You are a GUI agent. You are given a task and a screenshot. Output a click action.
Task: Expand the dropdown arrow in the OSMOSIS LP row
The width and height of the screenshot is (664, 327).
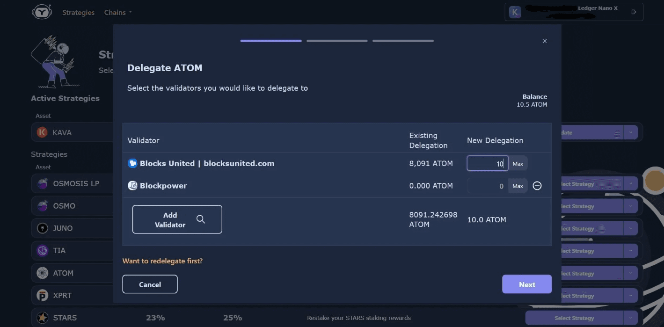[631, 184]
